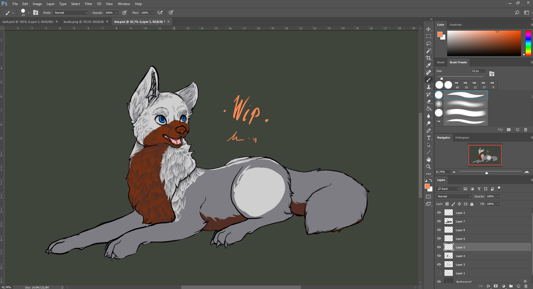Select the Lasso tool
This screenshot has width=533, height=289.
pos(429,44)
